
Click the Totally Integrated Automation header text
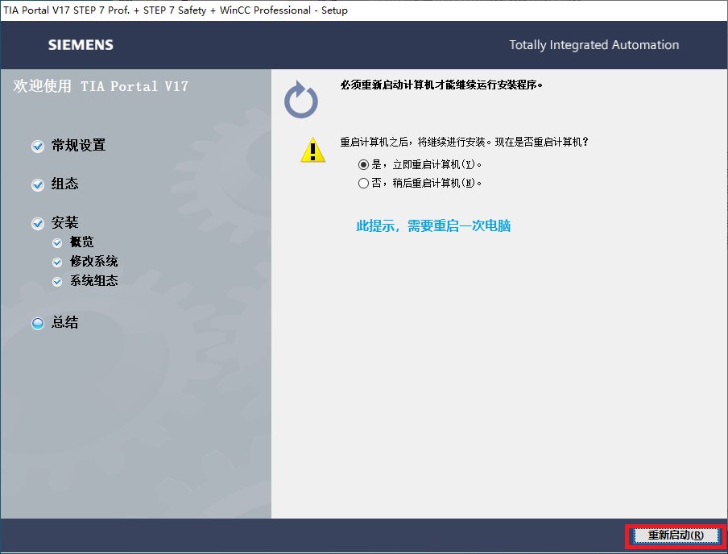point(594,45)
